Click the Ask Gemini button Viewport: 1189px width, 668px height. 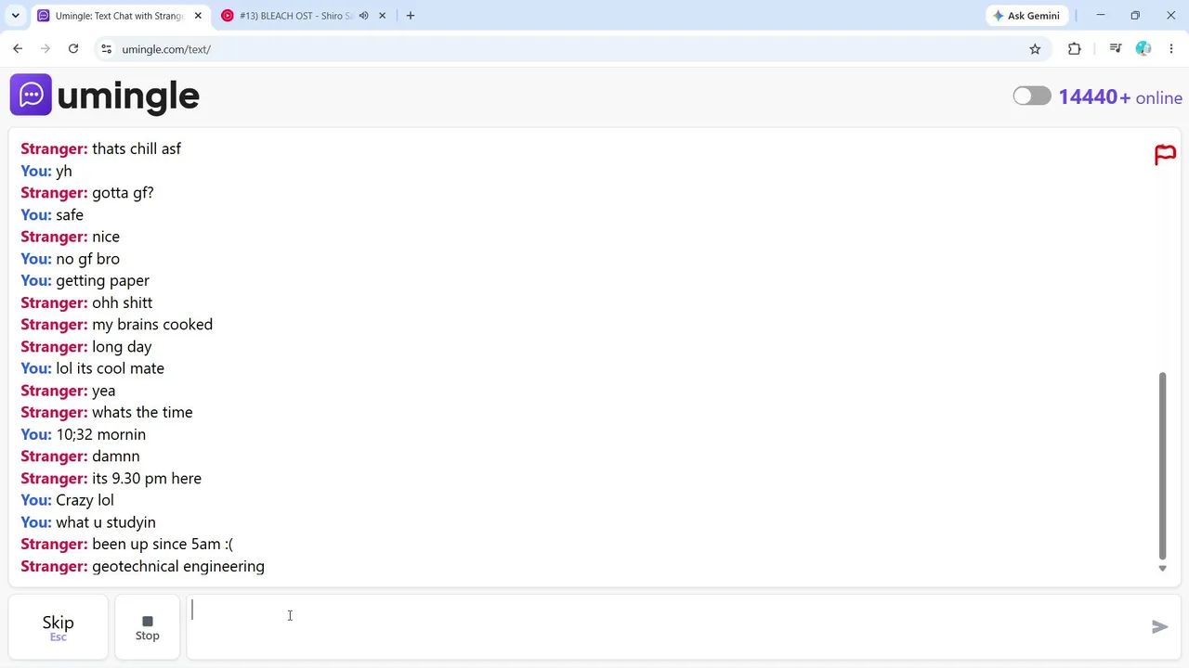tap(1026, 16)
